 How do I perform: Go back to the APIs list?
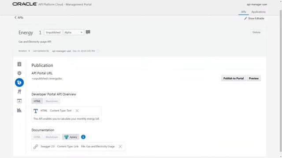pyautogui.click(x=19, y=18)
